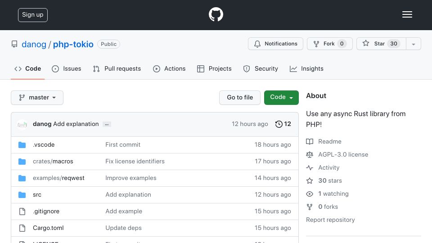Expand the commit message ellipsis
The width and height of the screenshot is (432, 243).
(x=107, y=124)
